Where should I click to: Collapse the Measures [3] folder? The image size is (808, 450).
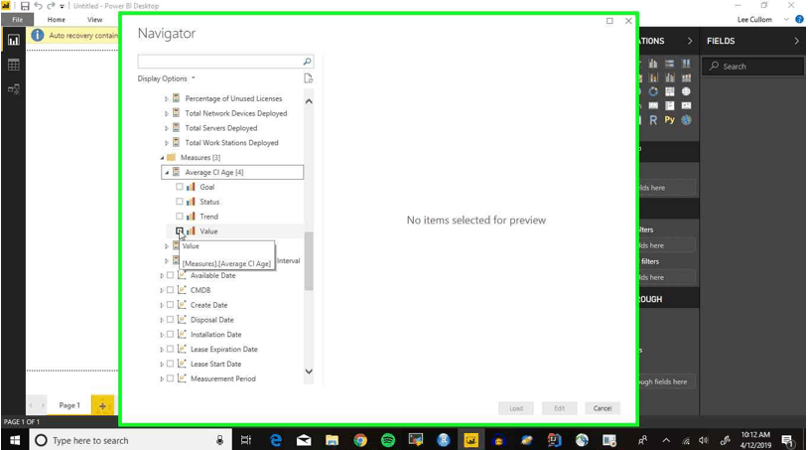click(162, 158)
